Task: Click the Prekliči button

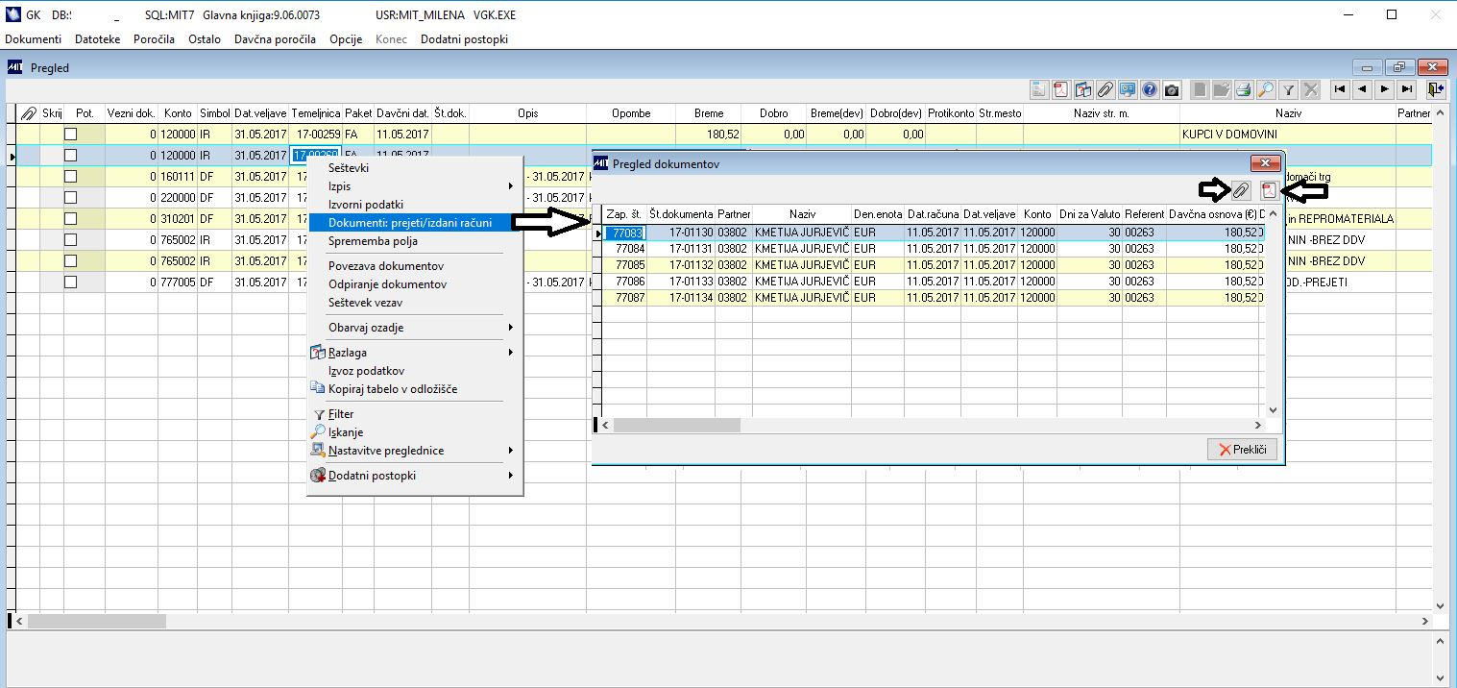Action: tap(1242, 449)
